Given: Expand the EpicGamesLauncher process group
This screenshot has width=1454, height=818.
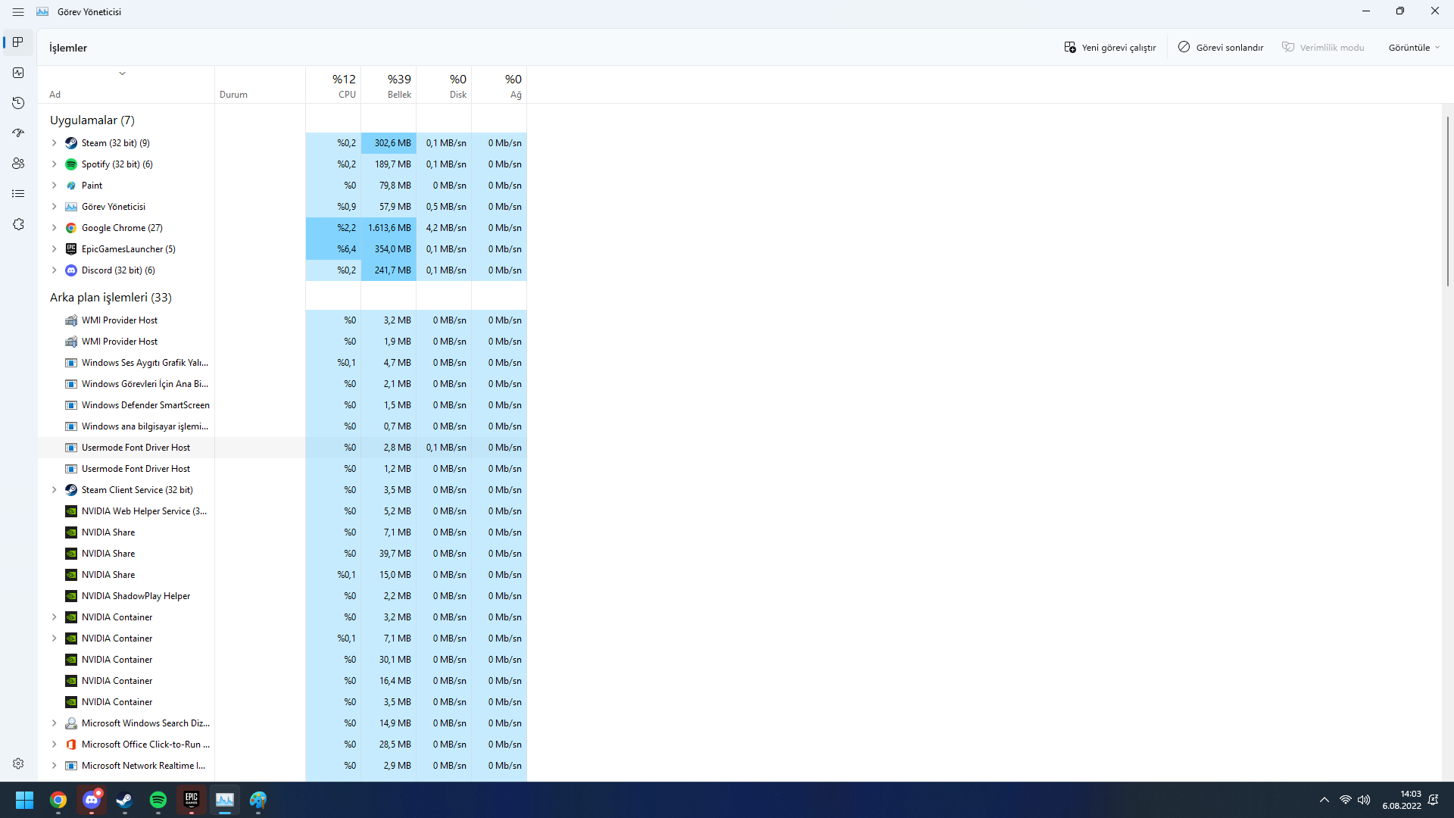Looking at the screenshot, I should pos(54,249).
